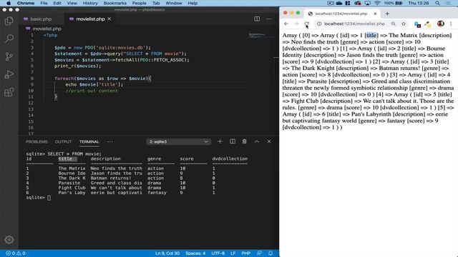Screen dimensions: 458x257
Task: Click the feedback icon in status bar
Action: 259,253
